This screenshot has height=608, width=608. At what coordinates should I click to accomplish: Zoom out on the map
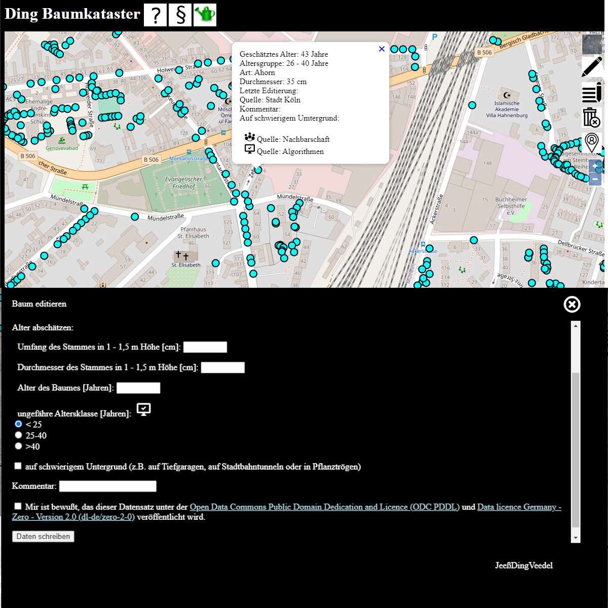tap(595, 179)
